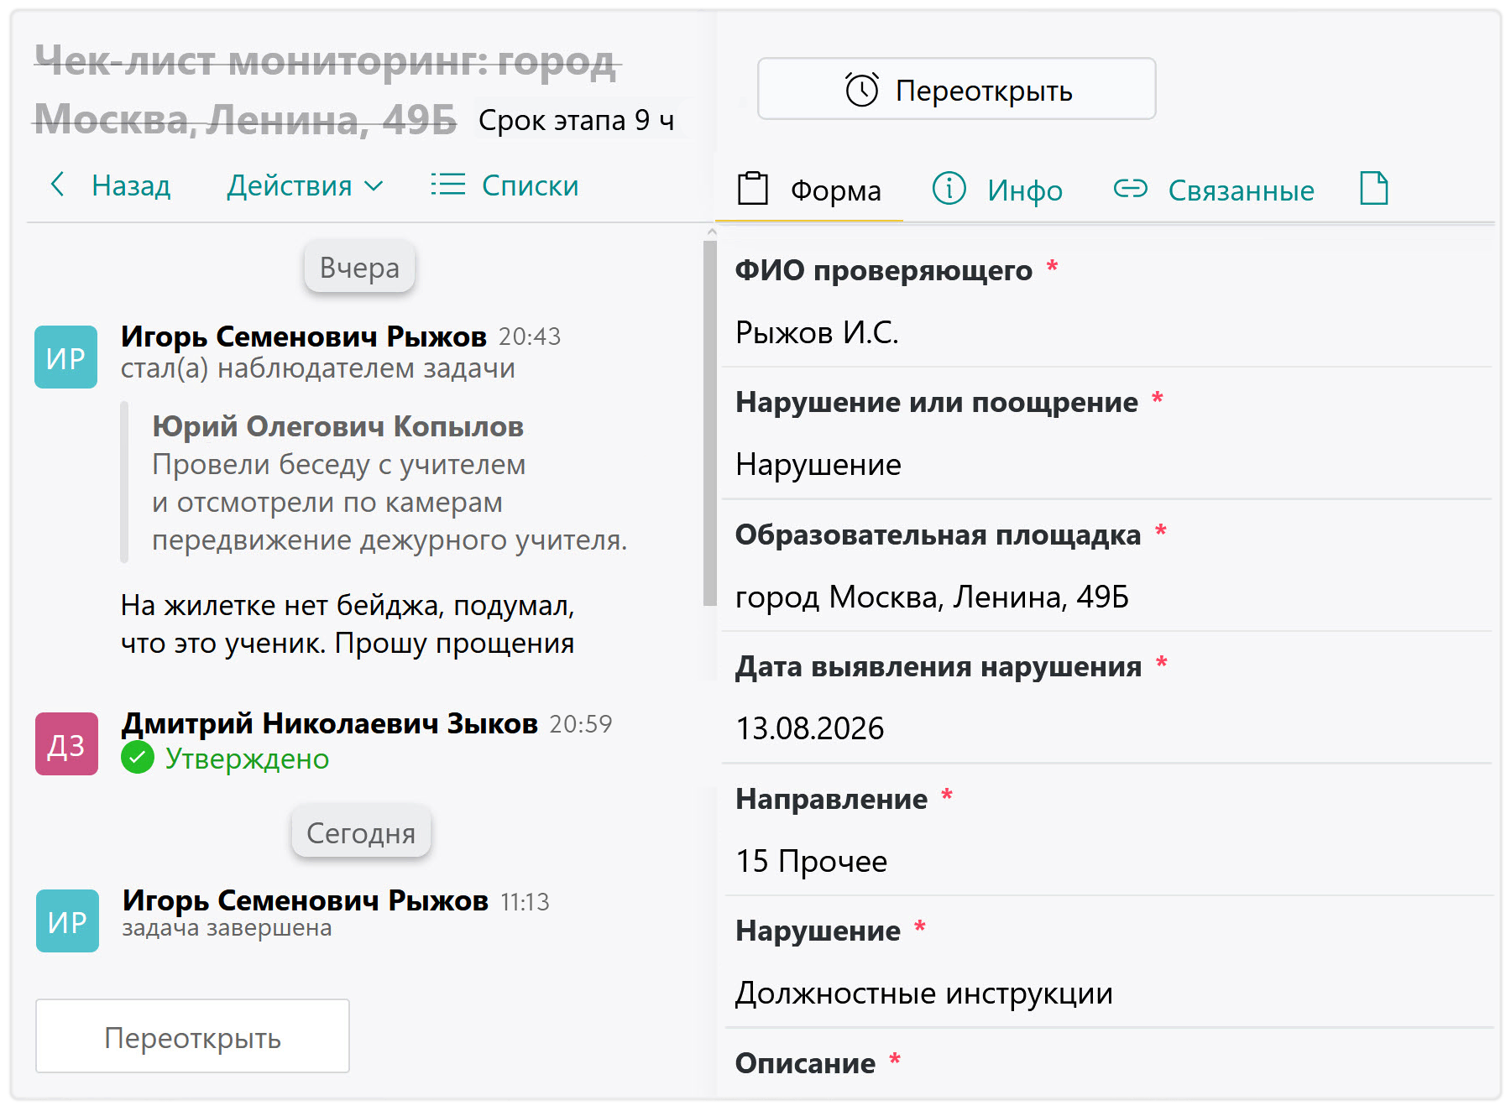Click the list icon next to Списки
This screenshot has height=1111, width=1511.
click(447, 185)
